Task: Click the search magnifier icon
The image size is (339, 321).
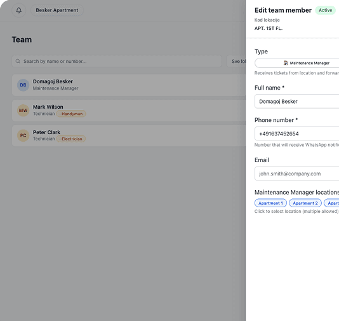Action: tap(18, 61)
